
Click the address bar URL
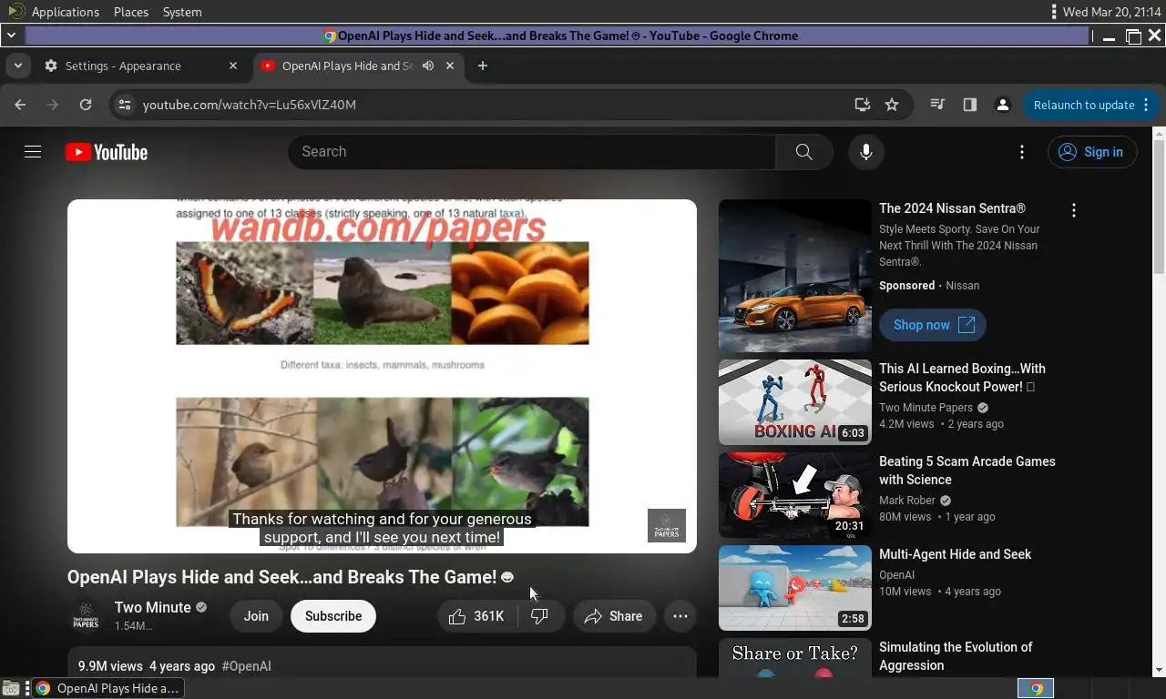click(250, 105)
